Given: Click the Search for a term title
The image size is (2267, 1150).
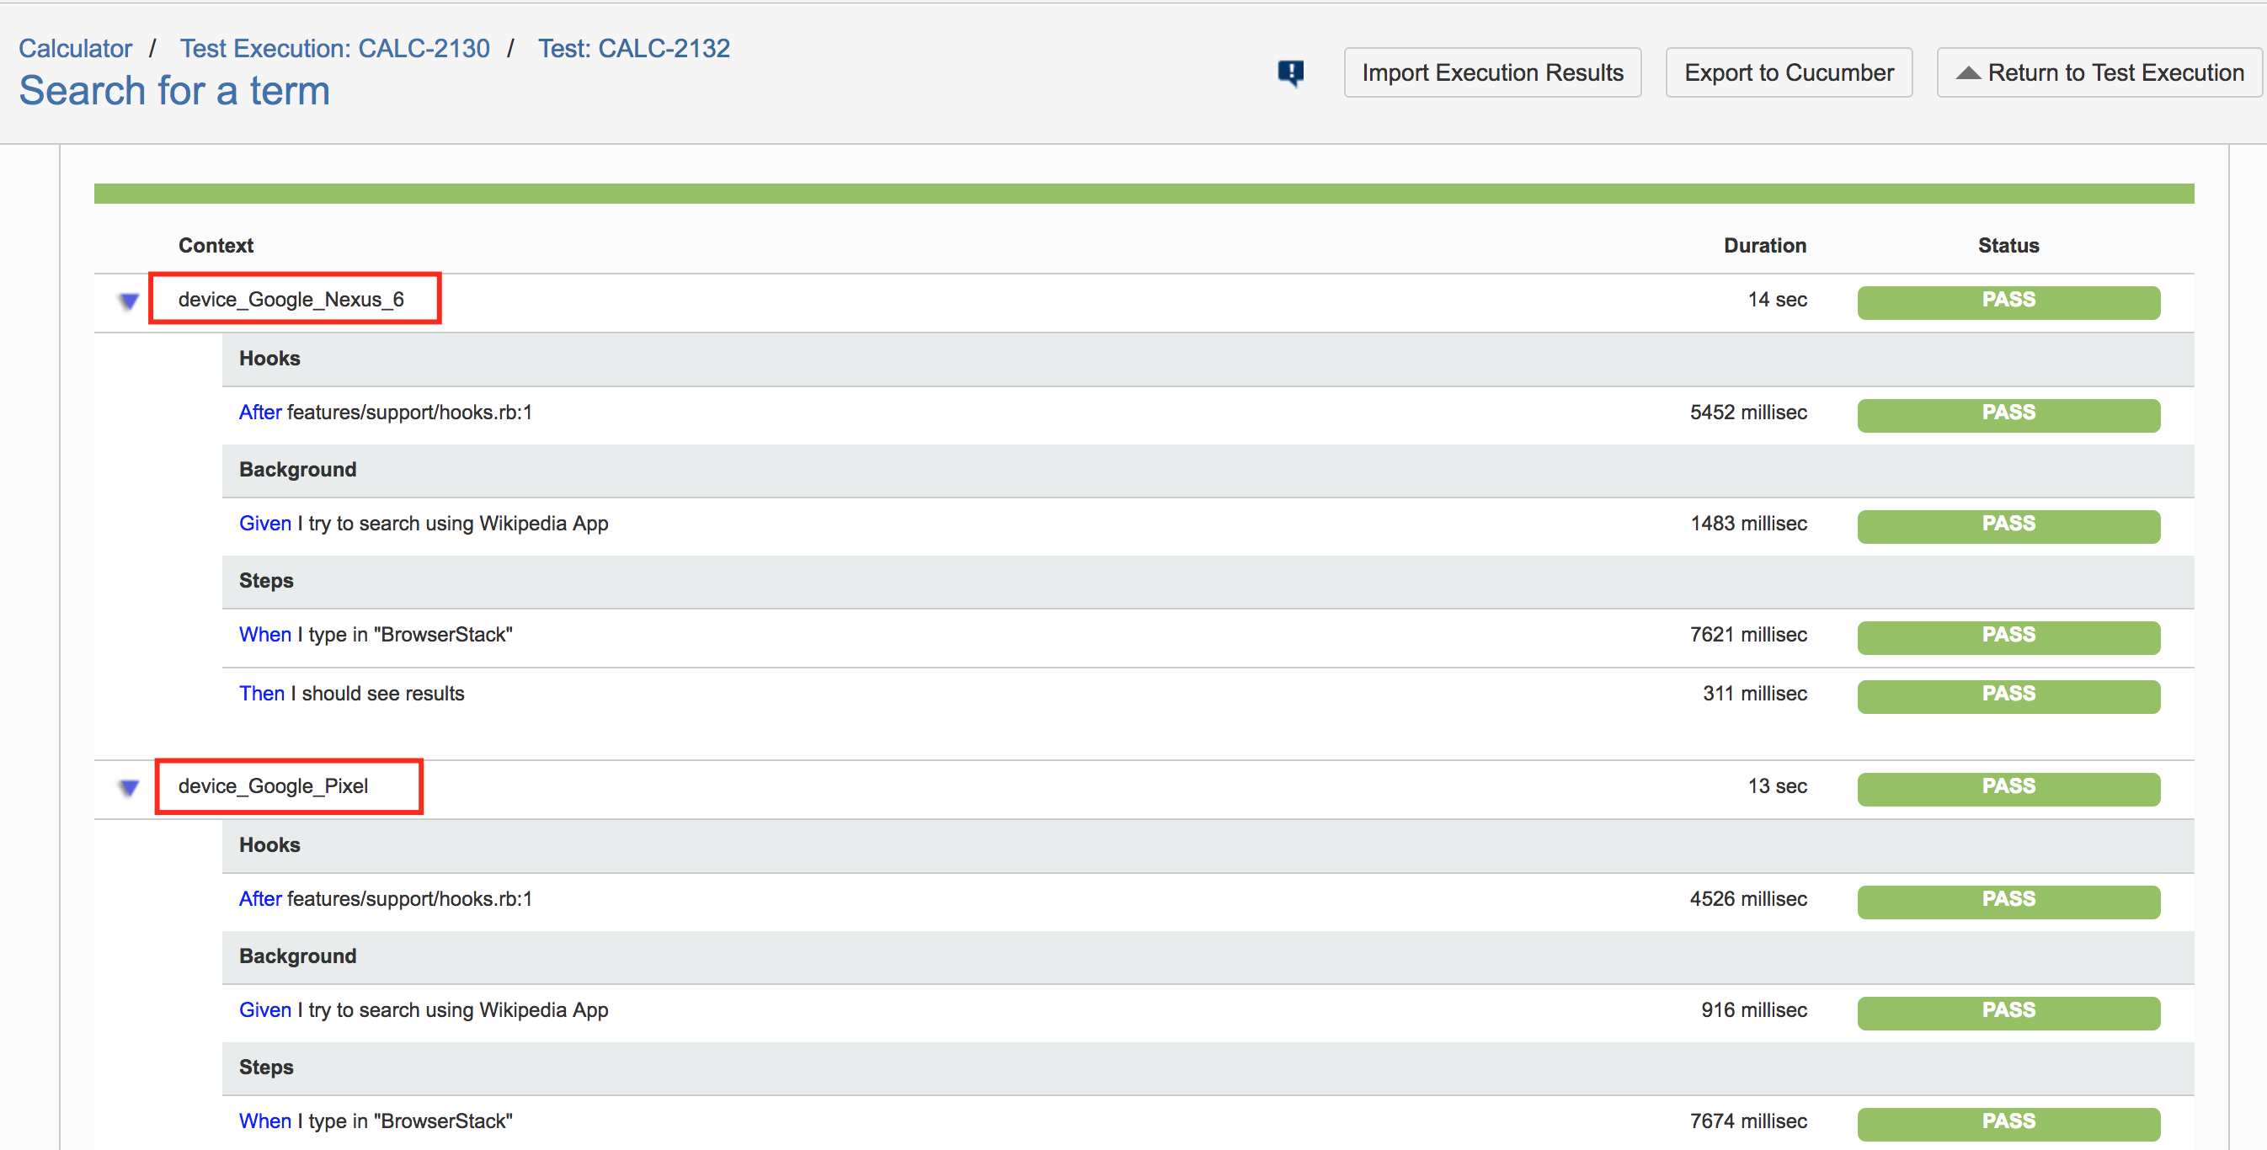Looking at the screenshot, I should [174, 91].
